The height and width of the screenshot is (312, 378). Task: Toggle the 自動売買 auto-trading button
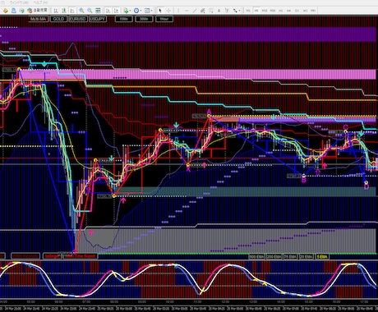38,11
